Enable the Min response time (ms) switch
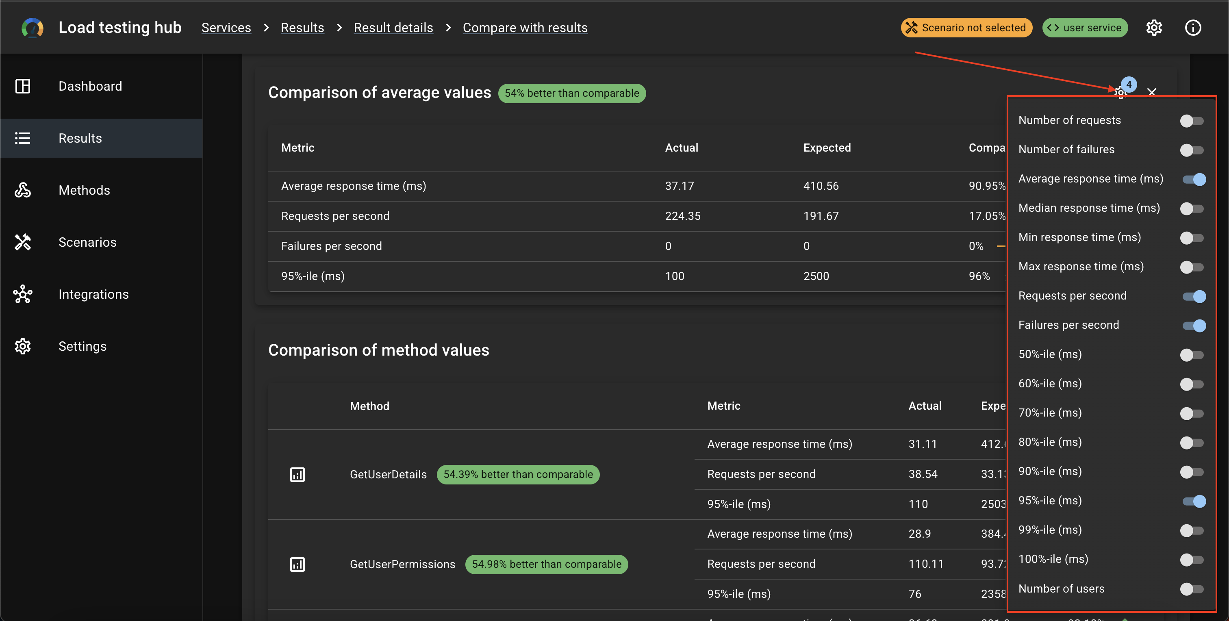Image resolution: width=1229 pixels, height=621 pixels. tap(1192, 238)
